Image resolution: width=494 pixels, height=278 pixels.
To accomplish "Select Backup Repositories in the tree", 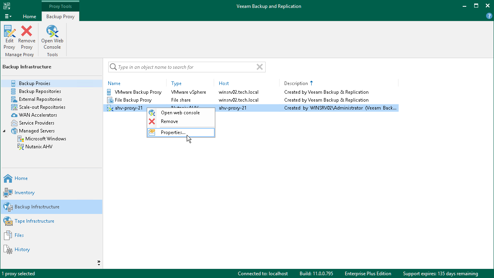I will pyautogui.click(x=40, y=91).
